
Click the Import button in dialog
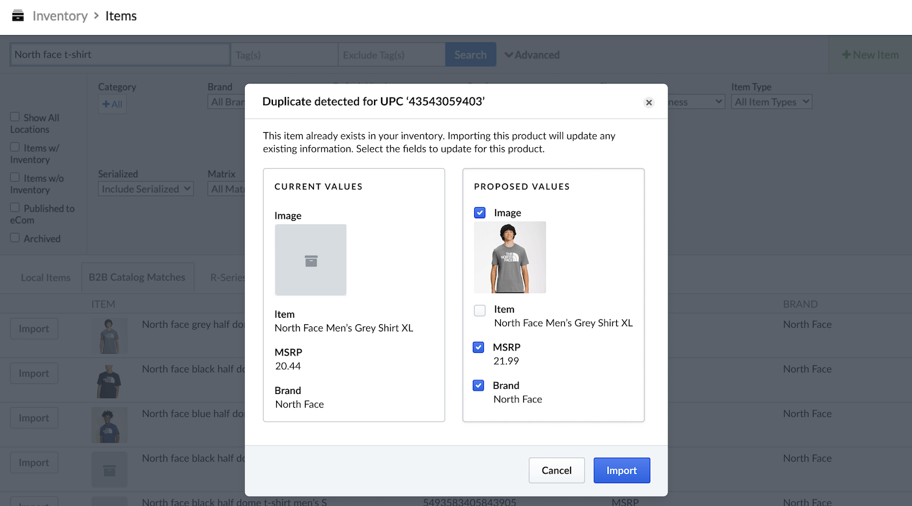tap(621, 470)
